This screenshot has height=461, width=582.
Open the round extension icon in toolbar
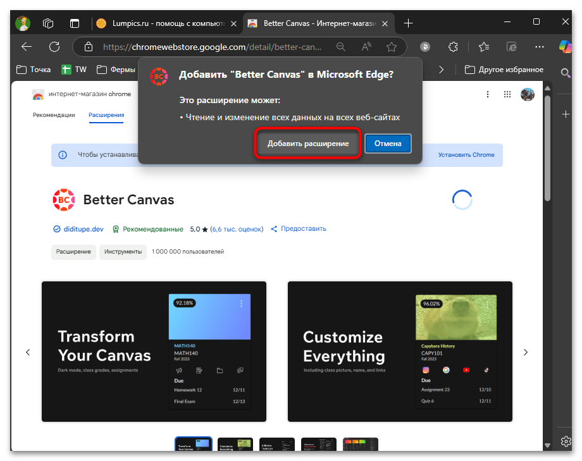(425, 47)
